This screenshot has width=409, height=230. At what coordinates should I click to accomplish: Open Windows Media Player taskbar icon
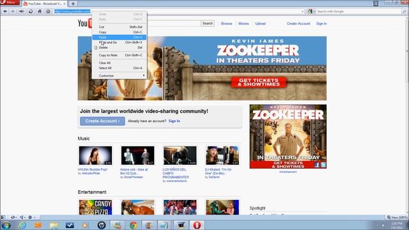[x=85, y=225]
